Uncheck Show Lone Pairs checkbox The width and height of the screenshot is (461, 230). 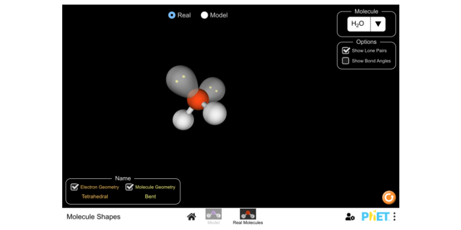tap(346, 51)
